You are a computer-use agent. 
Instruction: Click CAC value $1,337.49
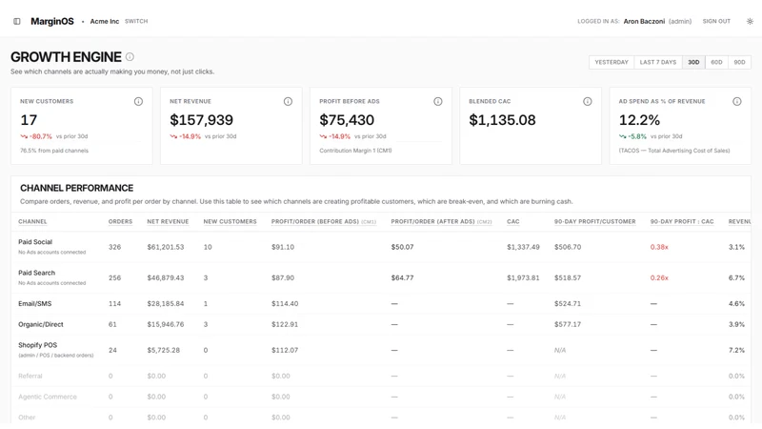pos(523,247)
